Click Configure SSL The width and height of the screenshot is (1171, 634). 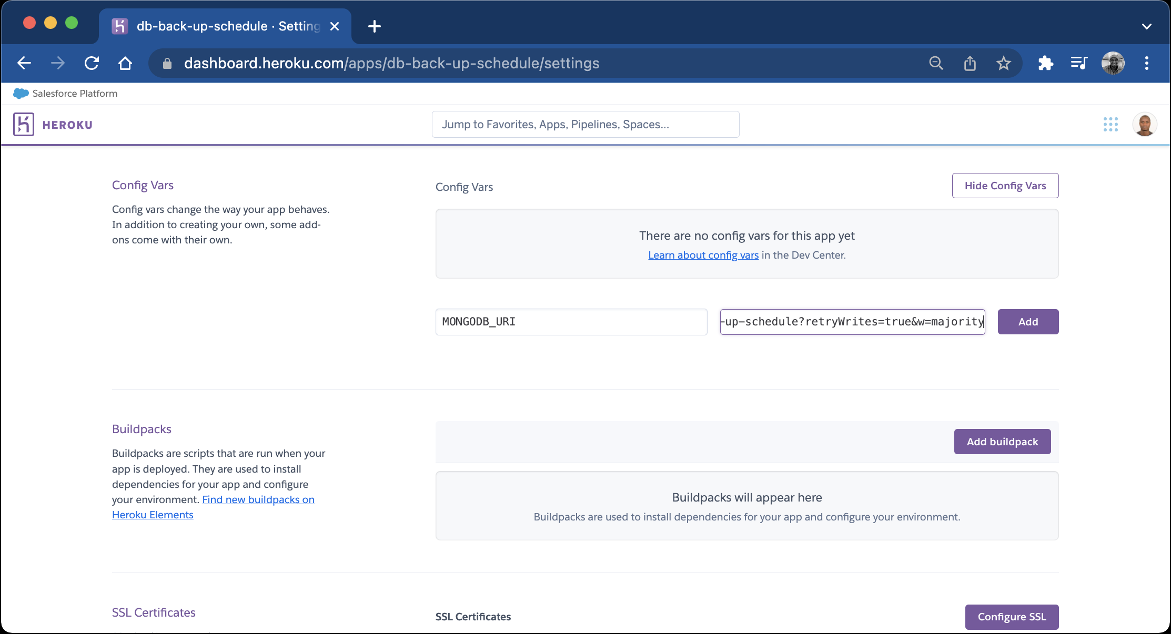tap(1012, 617)
